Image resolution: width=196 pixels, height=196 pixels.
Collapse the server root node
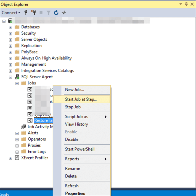point(4,21)
